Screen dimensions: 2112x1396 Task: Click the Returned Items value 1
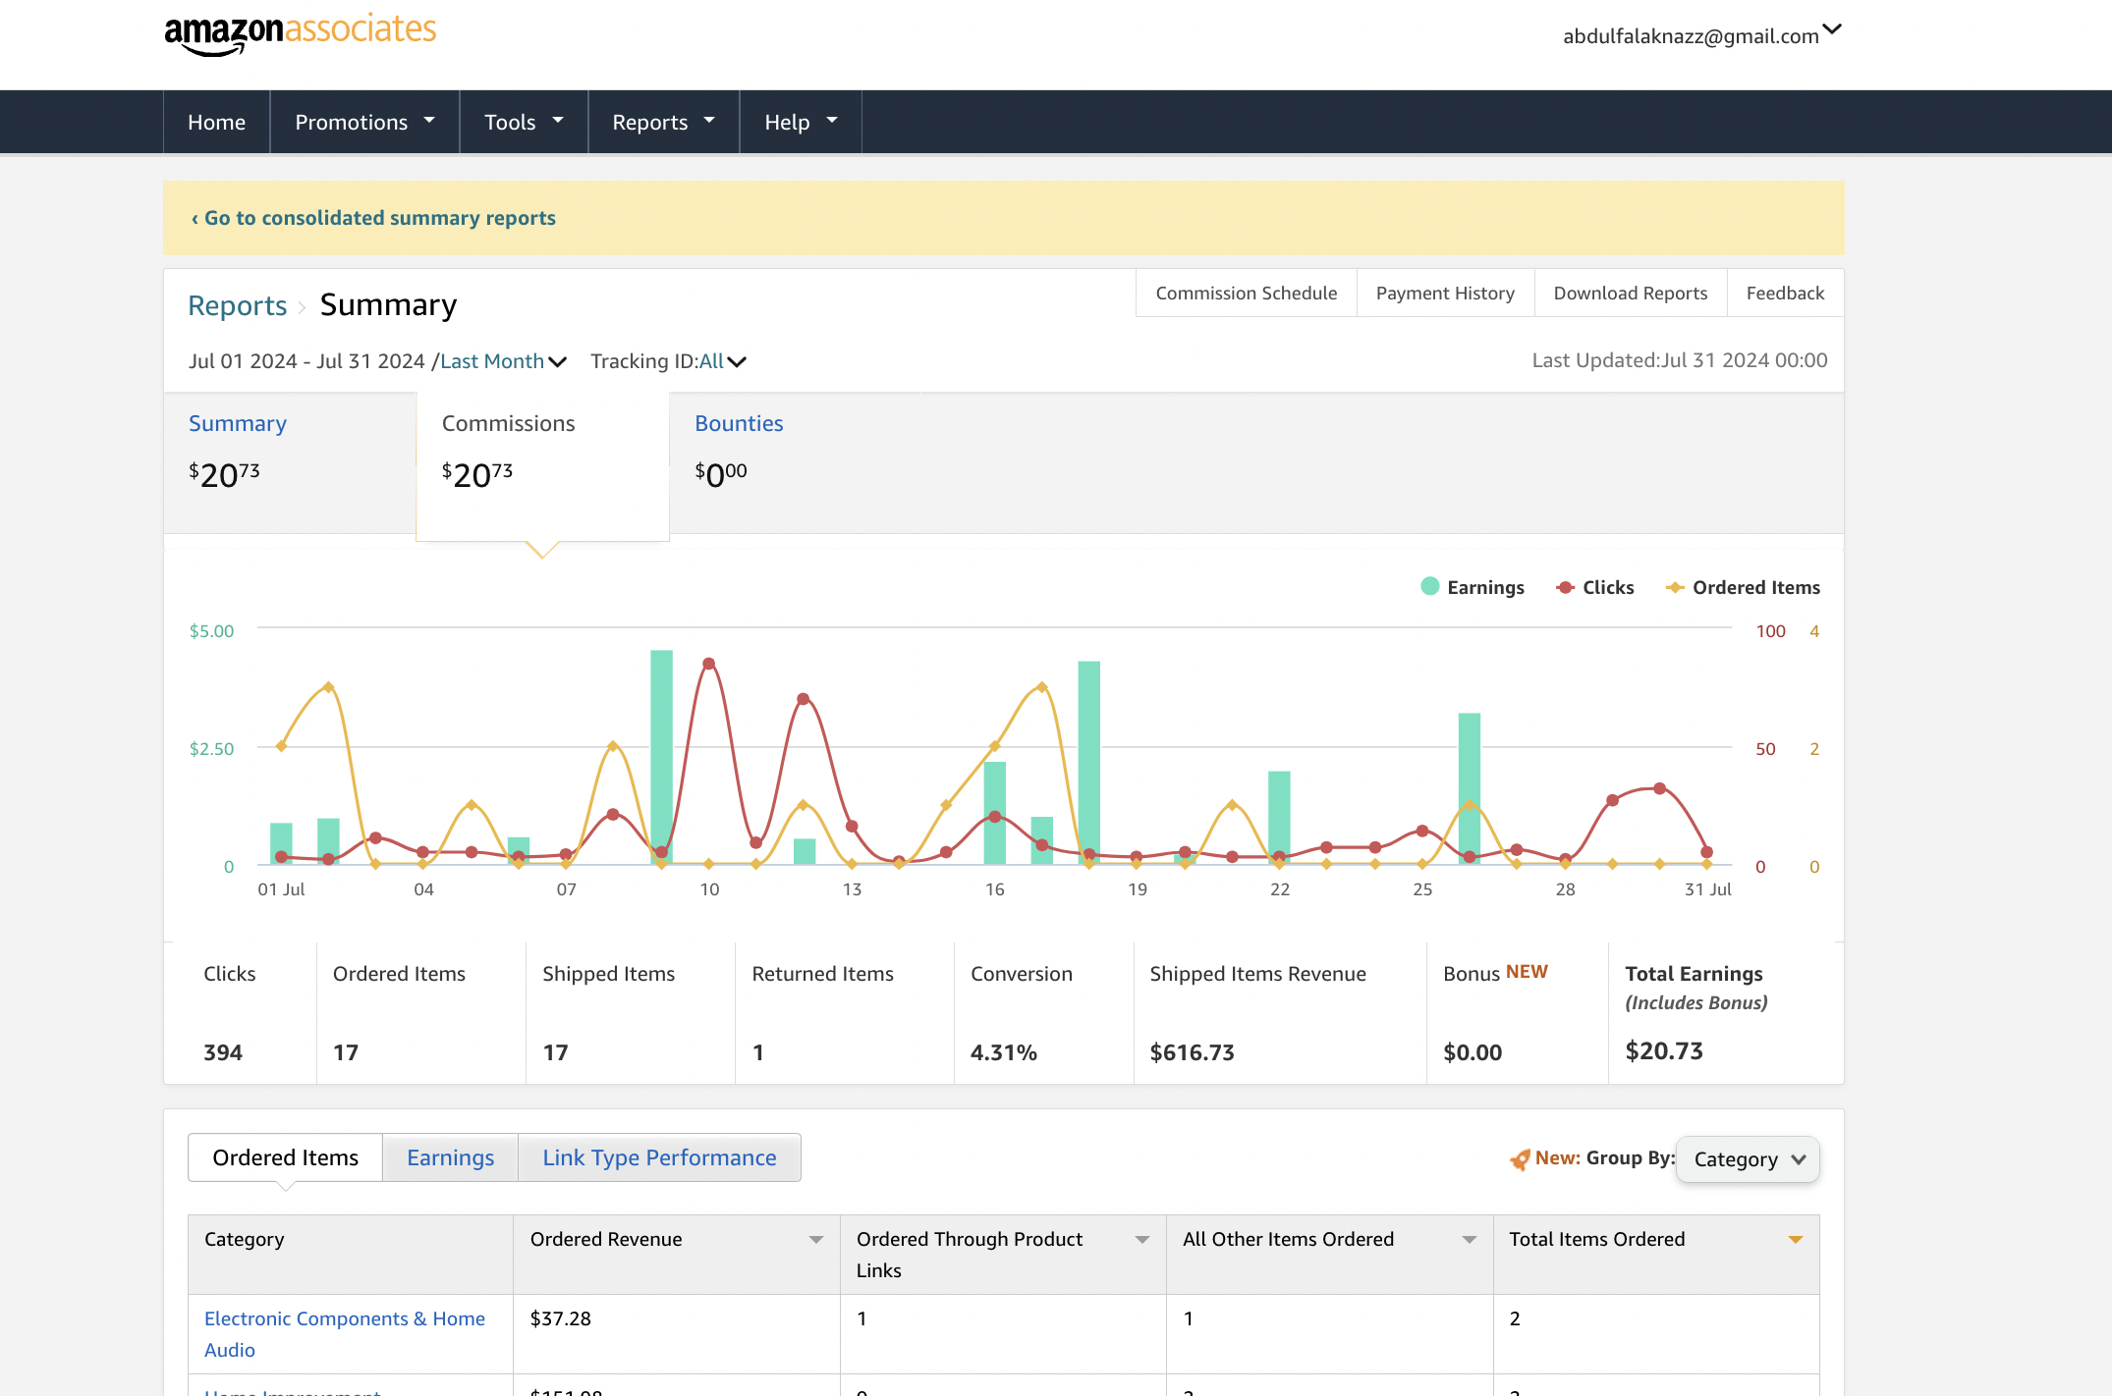click(757, 1052)
